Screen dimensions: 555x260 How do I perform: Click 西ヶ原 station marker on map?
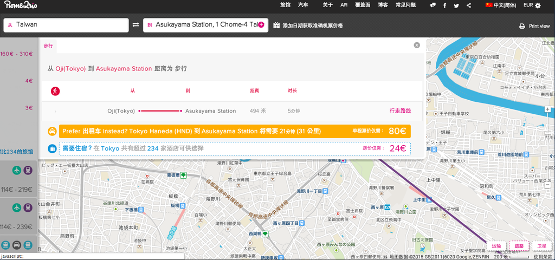point(388,207)
